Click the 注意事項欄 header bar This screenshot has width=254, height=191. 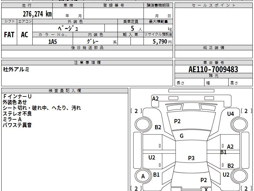(x=87, y=62)
